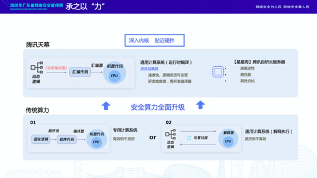Click the dynamic logic tree icon in panel 02

pos(170,134)
